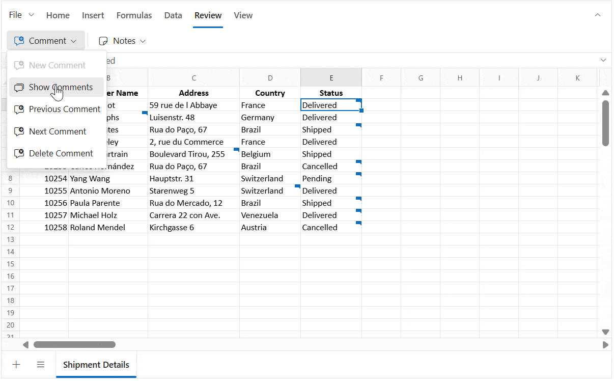Select column E header

(331, 78)
